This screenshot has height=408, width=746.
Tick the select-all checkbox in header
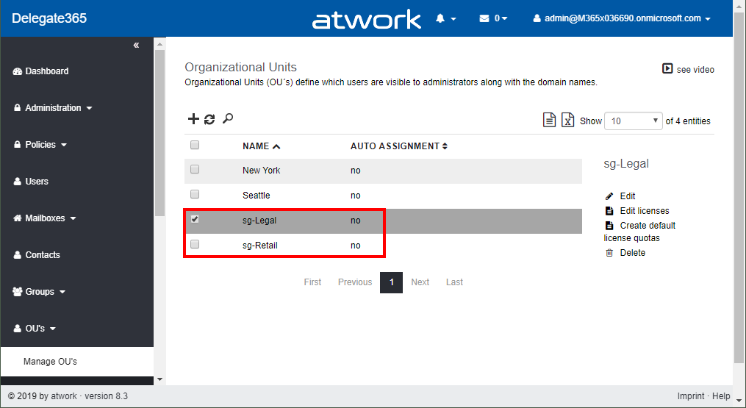pos(195,146)
